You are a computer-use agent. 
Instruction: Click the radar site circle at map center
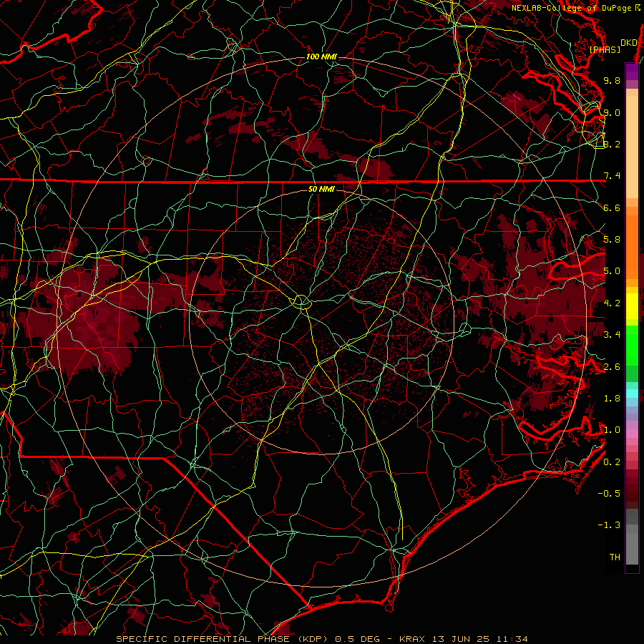pos(301,302)
